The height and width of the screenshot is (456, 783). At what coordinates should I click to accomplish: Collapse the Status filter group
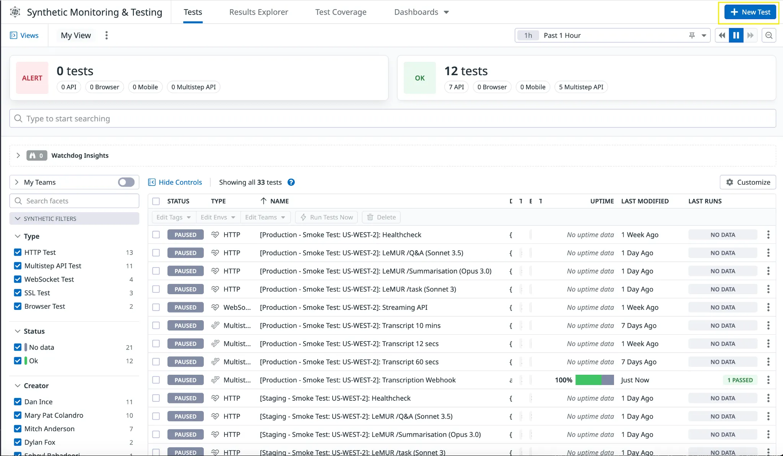(x=18, y=331)
